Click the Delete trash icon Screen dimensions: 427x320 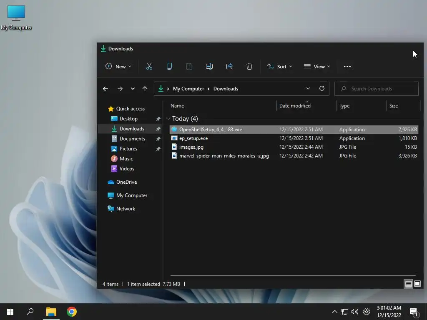point(249,66)
